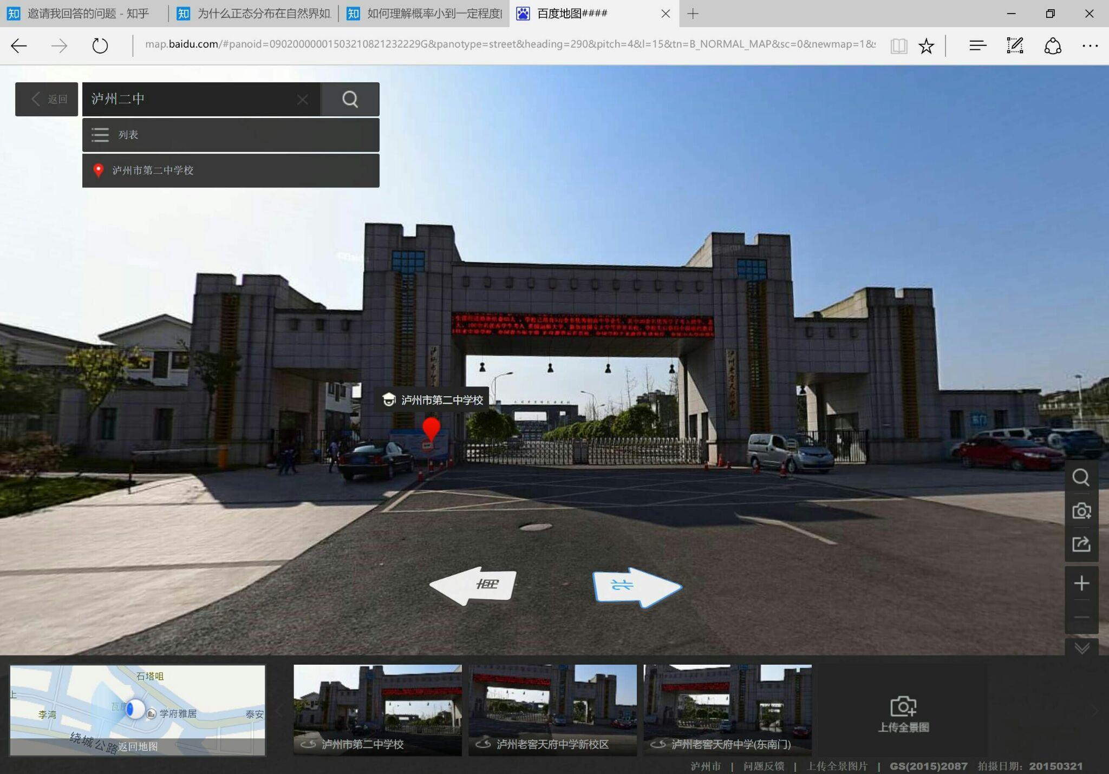Share this panorama with the share icon

click(1081, 544)
